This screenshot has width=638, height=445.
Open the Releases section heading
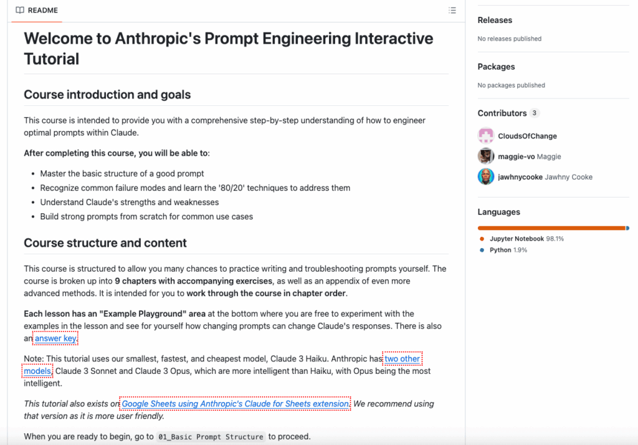[x=495, y=20]
